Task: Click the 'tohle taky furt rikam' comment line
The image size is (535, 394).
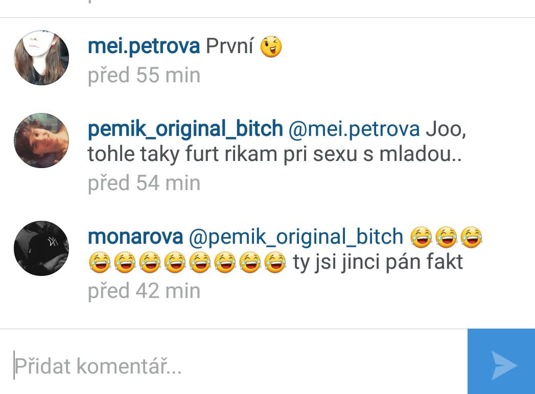Action: pos(275,154)
